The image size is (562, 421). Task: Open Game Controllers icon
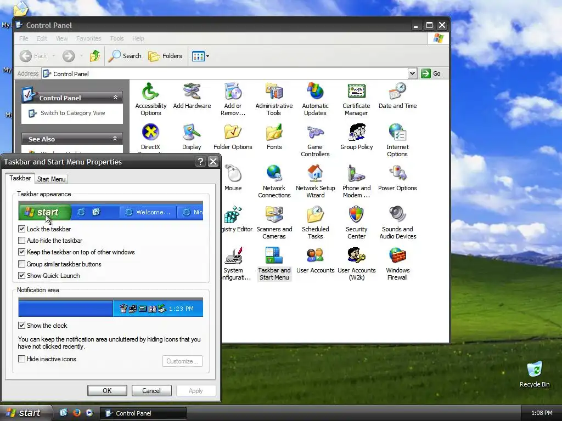coord(315,140)
